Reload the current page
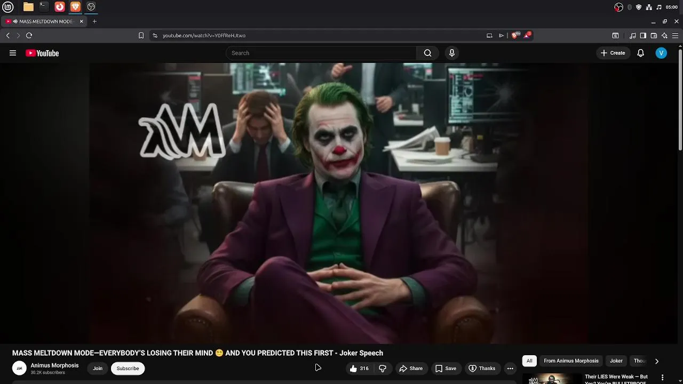683x384 pixels. click(29, 35)
